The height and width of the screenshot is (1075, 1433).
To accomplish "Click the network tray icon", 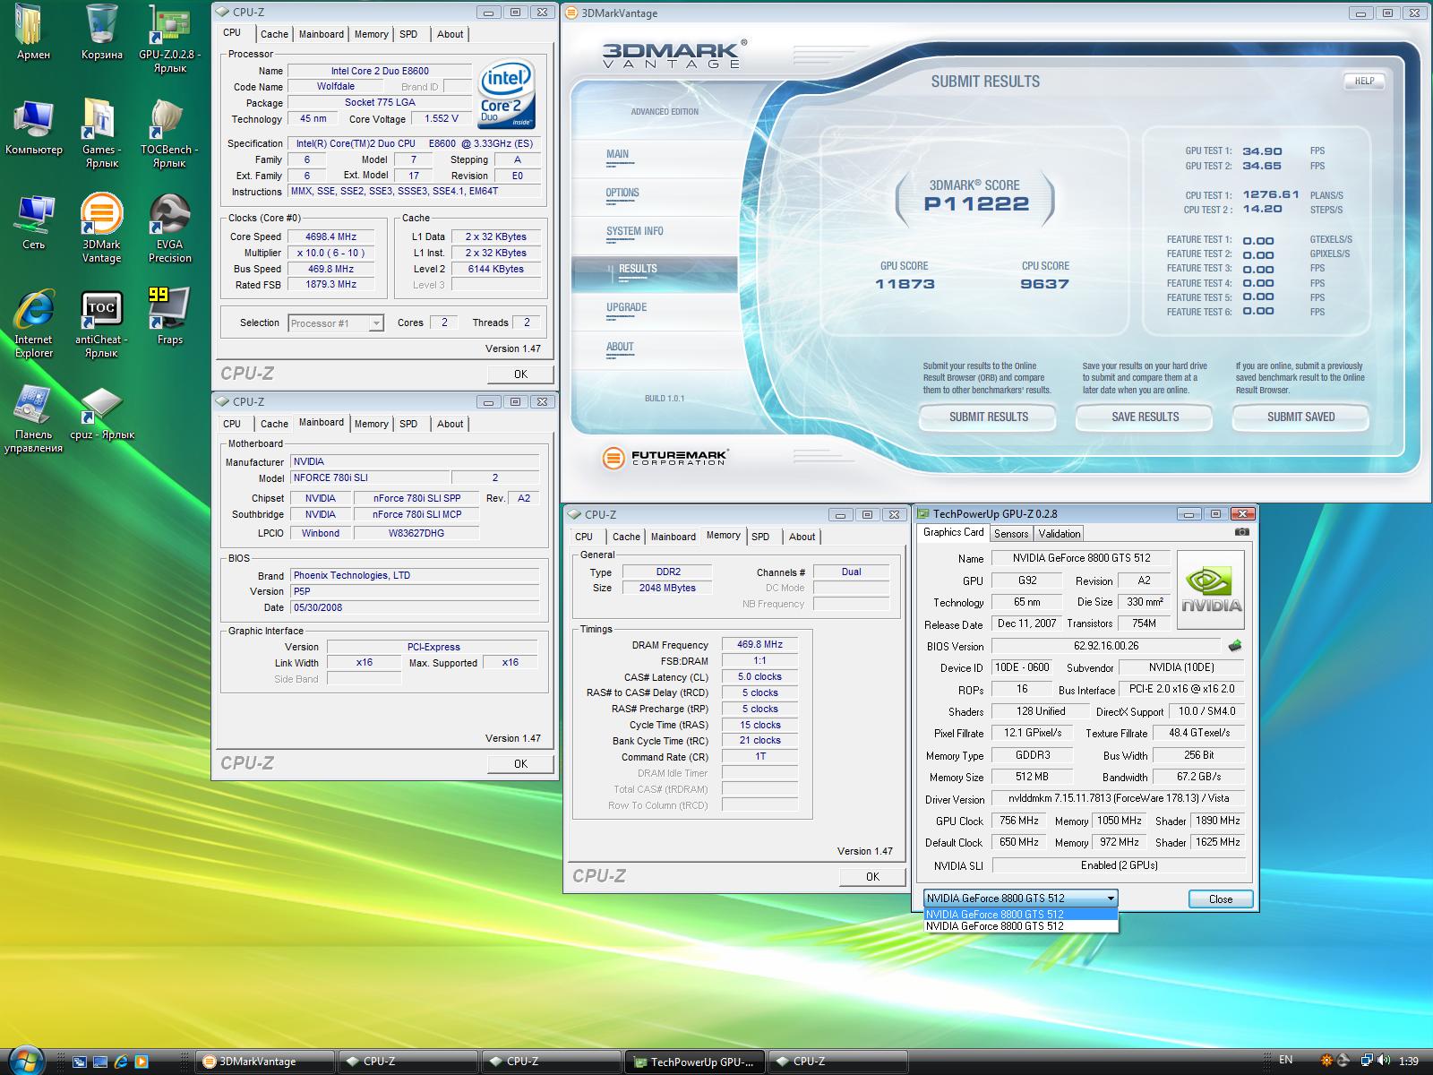I will click(x=1366, y=1061).
